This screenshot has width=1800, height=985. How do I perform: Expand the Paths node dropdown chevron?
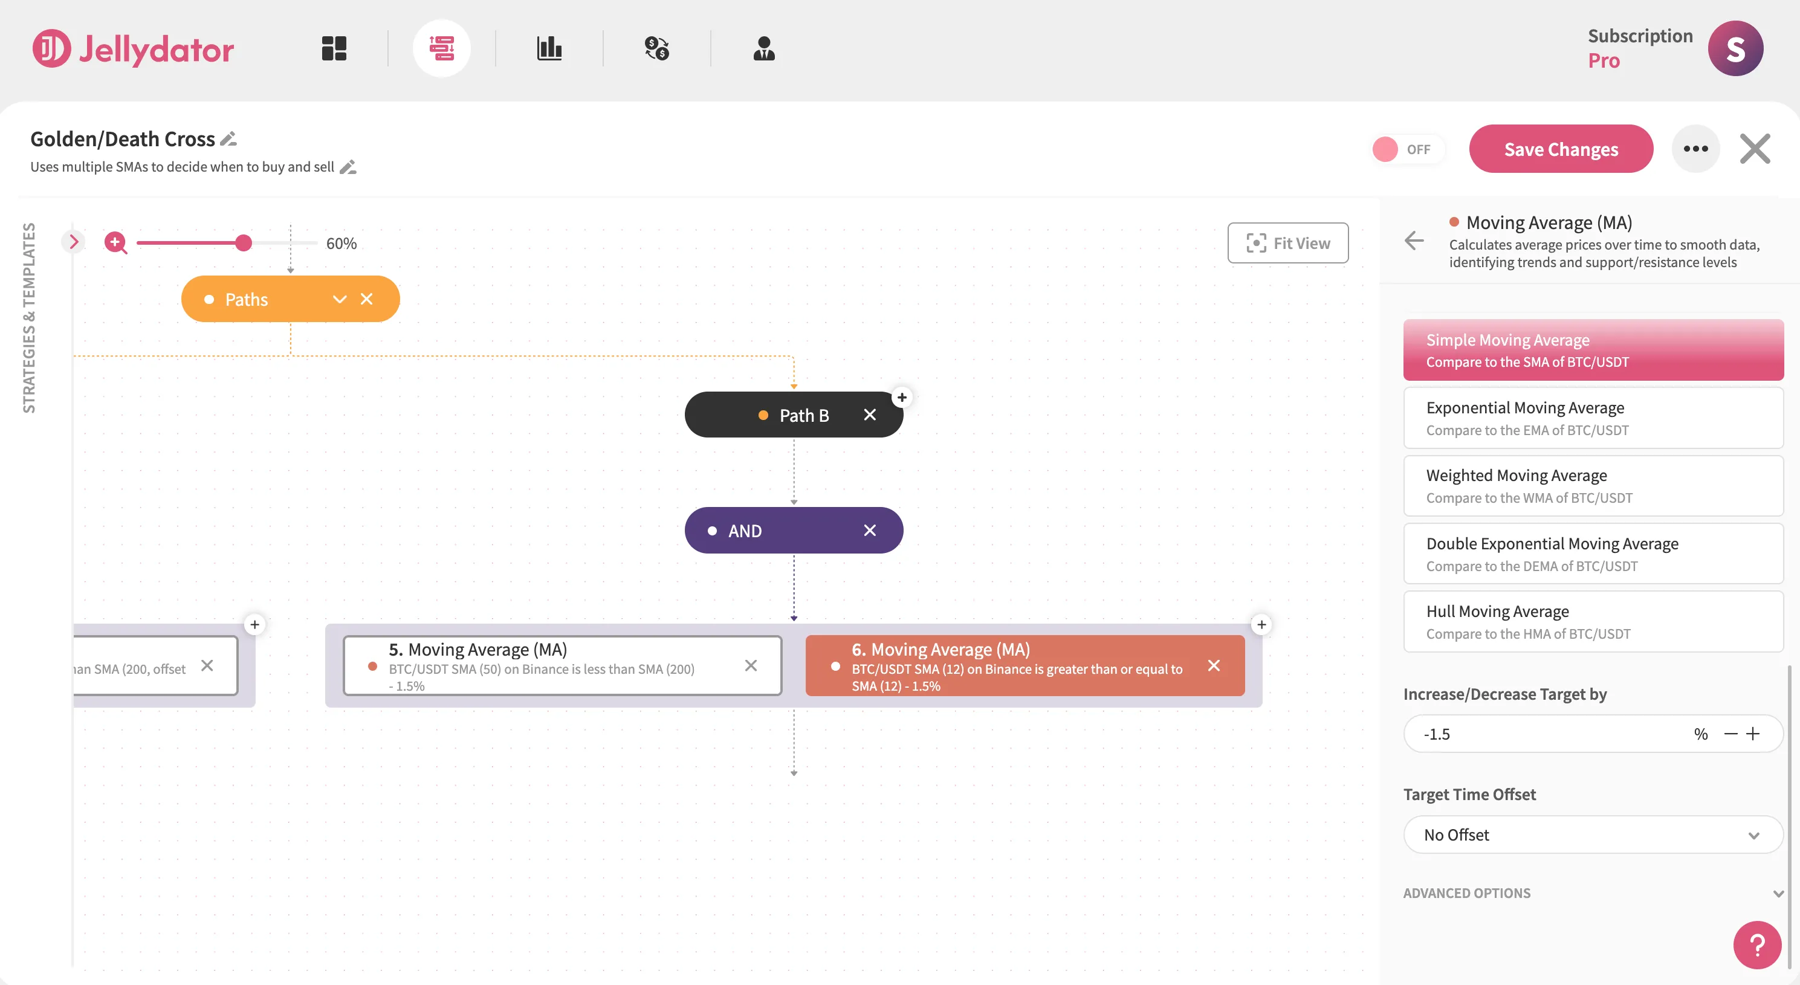pyautogui.click(x=340, y=299)
